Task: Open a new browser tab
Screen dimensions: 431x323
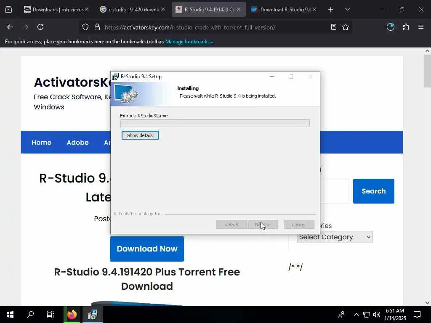Action: point(331,10)
